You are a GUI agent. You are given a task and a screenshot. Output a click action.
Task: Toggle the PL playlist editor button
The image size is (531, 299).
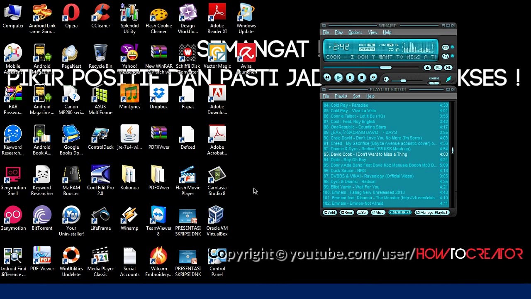point(438,68)
